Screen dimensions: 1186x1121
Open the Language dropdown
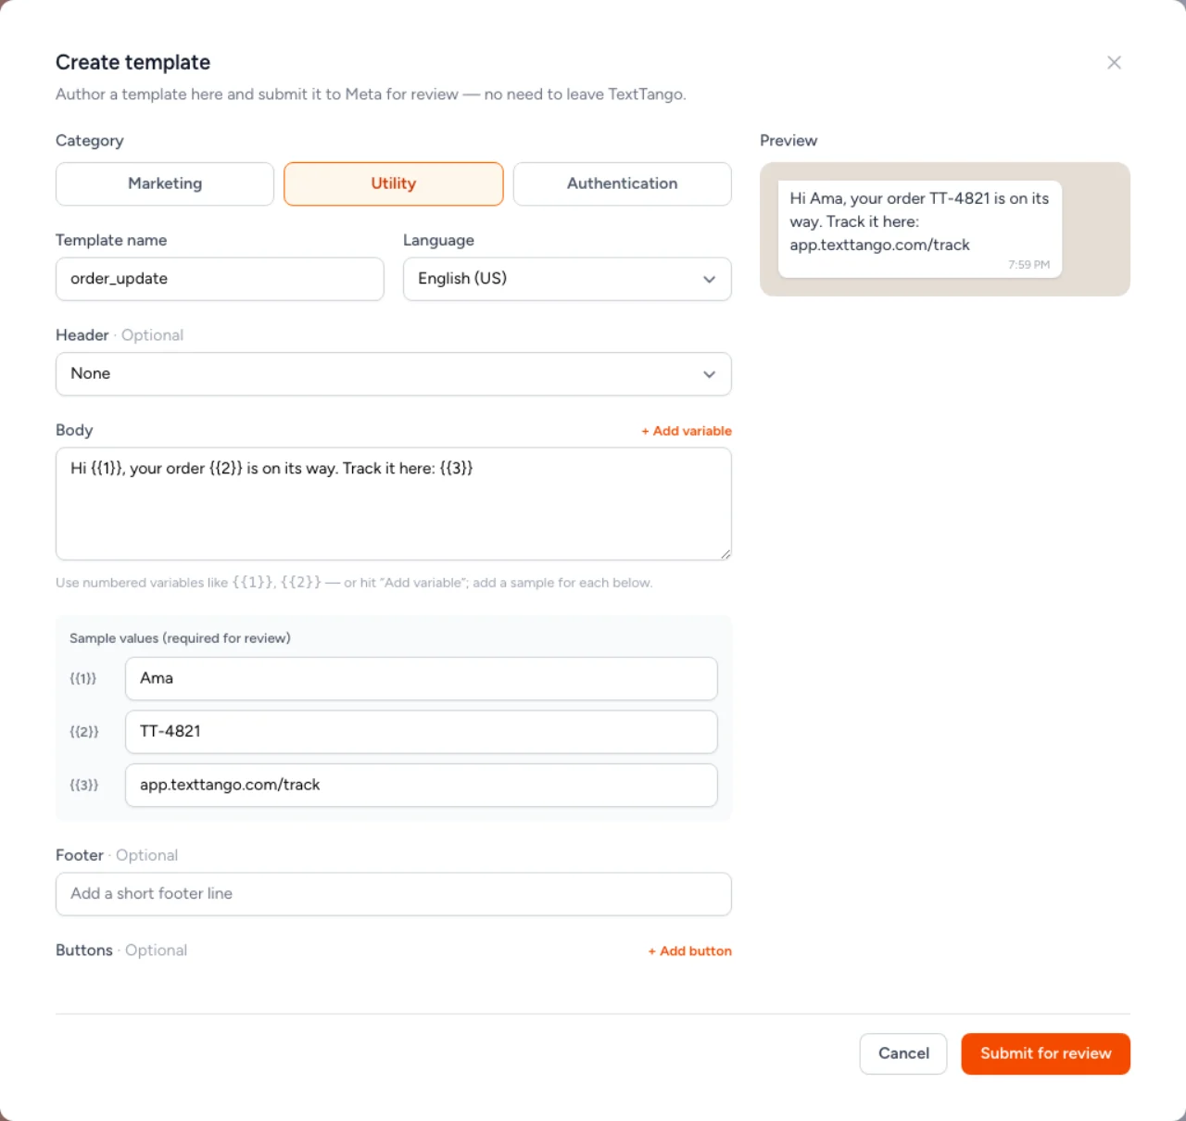pyautogui.click(x=567, y=279)
